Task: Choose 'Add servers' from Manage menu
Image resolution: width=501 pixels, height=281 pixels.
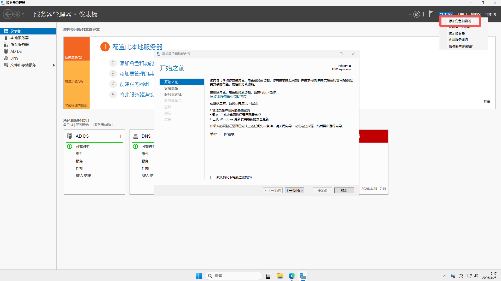Action: coord(457,34)
